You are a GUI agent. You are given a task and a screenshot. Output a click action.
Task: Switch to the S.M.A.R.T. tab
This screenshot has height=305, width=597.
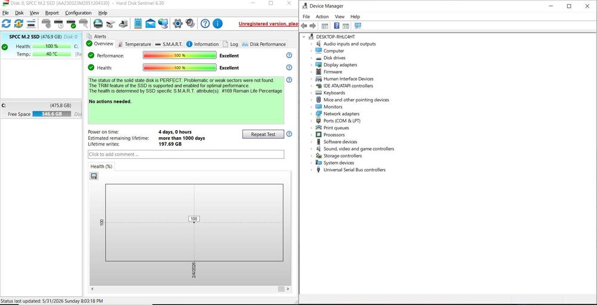tap(169, 44)
